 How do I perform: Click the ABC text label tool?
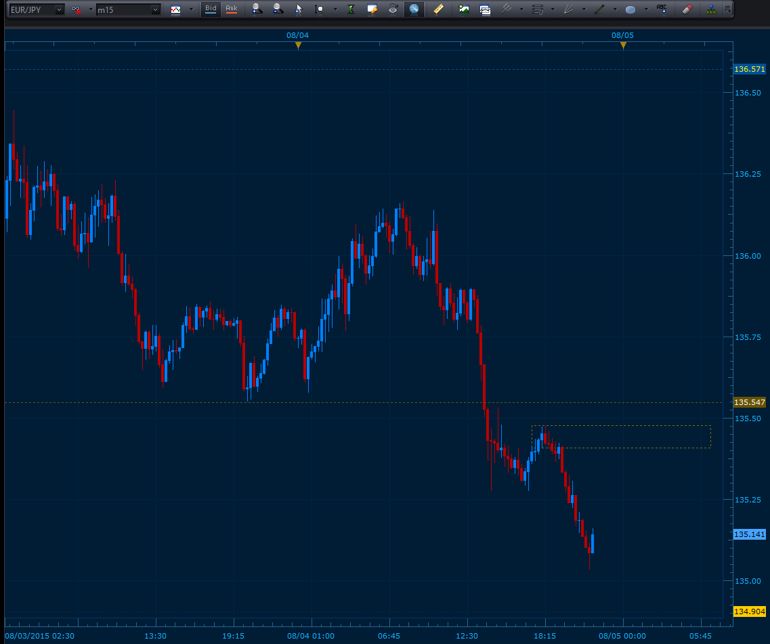pyautogui.click(x=662, y=9)
